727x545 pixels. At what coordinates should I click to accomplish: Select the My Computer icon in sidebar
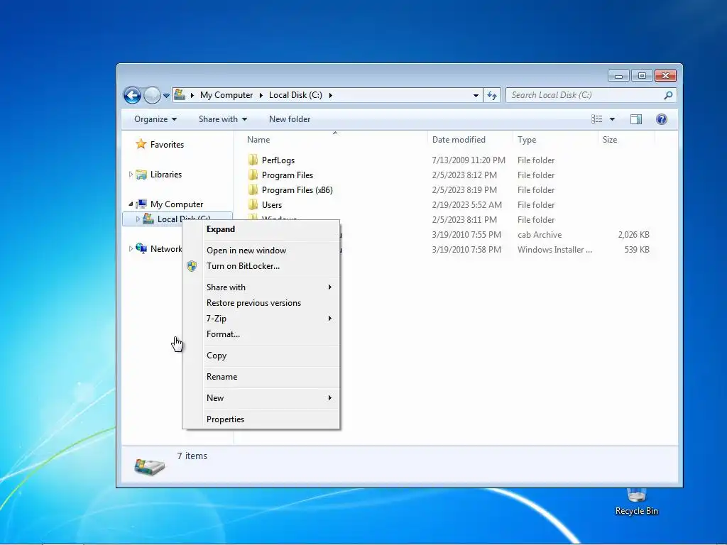(x=141, y=204)
